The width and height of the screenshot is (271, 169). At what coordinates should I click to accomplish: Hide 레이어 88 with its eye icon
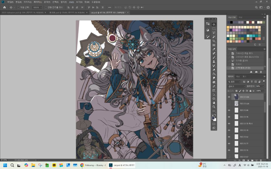[229, 110]
